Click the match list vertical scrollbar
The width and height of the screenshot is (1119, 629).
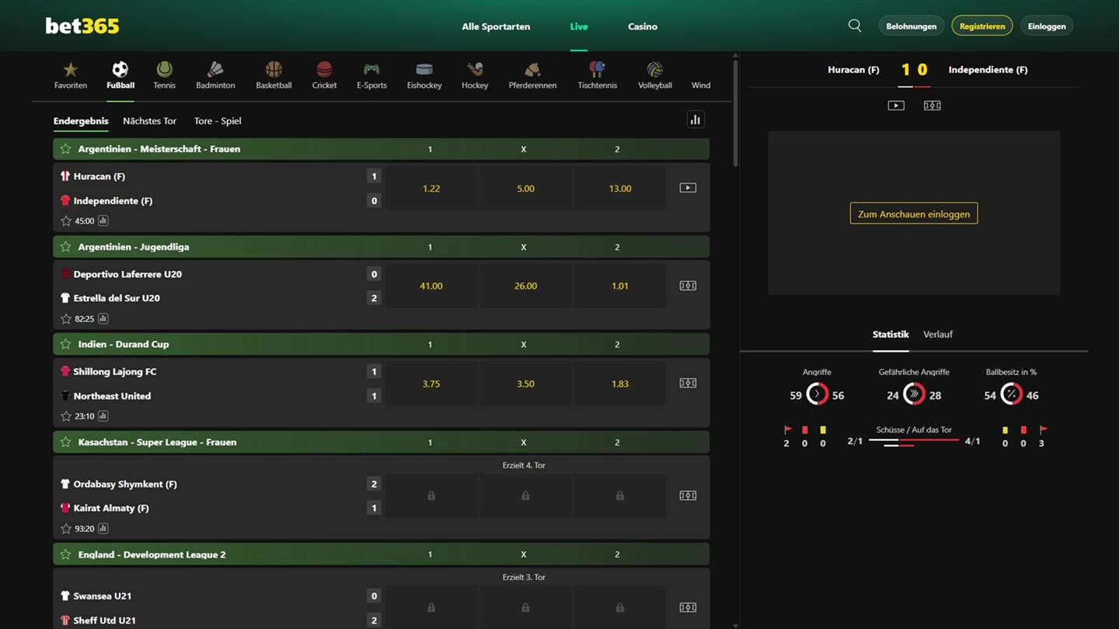735,113
